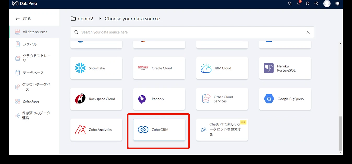Screen dimensions: 352x164
Task: Click the Other Cloud Services icon
Action: tap(206, 99)
